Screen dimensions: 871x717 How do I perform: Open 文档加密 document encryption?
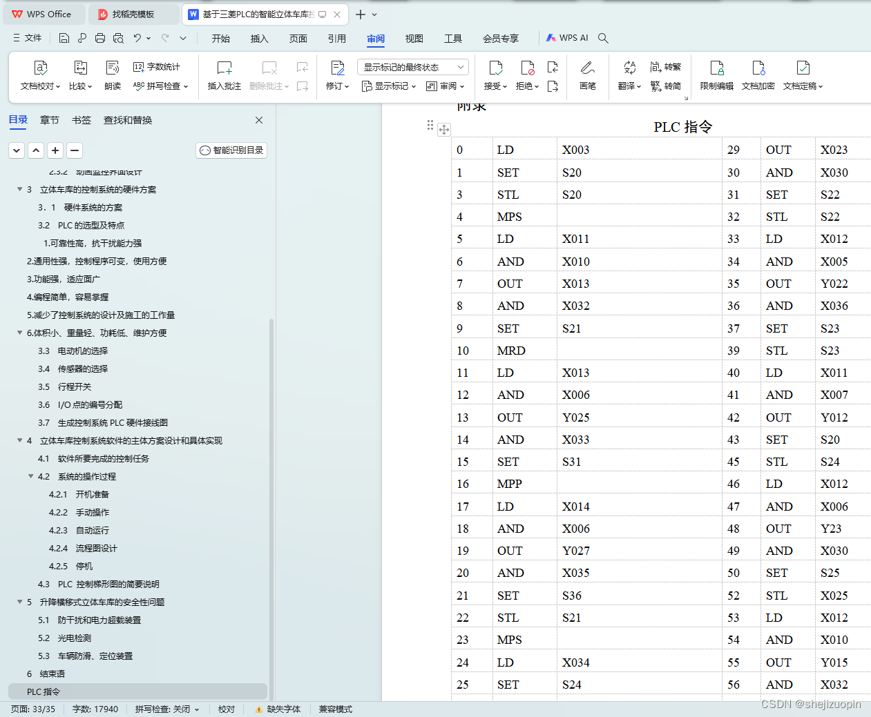coord(758,76)
